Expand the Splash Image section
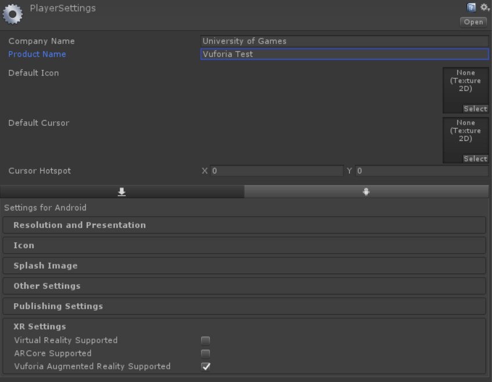The image size is (492, 382). click(x=244, y=265)
